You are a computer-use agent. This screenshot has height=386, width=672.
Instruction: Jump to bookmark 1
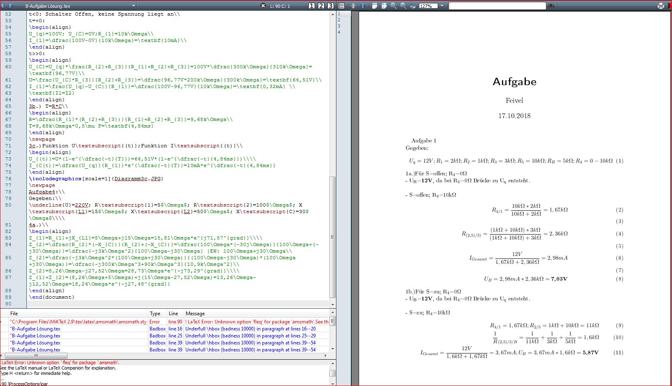coord(312,6)
